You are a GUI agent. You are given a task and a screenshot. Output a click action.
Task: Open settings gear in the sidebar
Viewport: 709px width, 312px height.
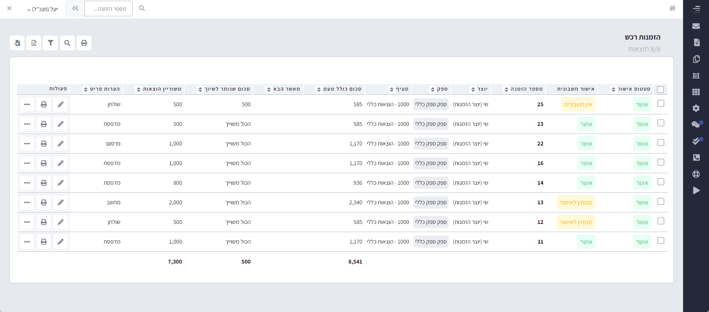(x=696, y=108)
